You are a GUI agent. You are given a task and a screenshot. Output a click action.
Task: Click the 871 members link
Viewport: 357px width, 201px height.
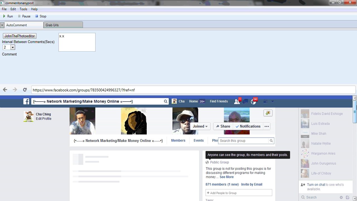click(x=216, y=184)
